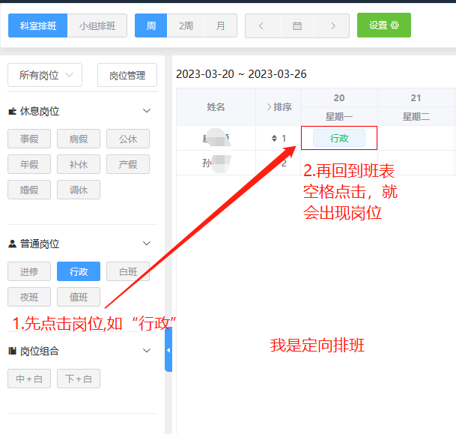Open the calendar date picker icon
This screenshot has height=434, width=456.
pos(297,25)
